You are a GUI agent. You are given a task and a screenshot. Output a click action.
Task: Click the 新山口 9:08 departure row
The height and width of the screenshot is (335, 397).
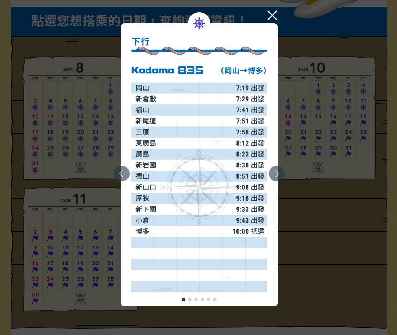pos(199,187)
